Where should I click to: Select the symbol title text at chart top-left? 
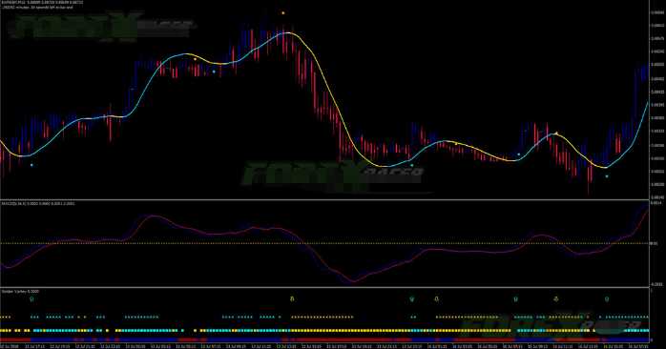[42, 3]
